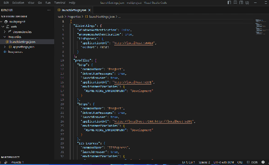Screen dimensions: 269x165
Task: Select the launchSettings.json editor tab
Action: [74, 10]
